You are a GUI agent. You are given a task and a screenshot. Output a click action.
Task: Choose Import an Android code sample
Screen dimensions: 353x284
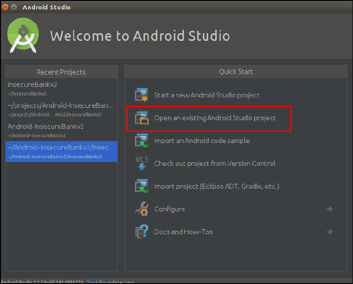pos(202,141)
